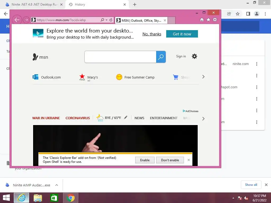The width and height of the screenshot is (271, 203).
Task: Click Sign in on MSN
Action: point(181,56)
